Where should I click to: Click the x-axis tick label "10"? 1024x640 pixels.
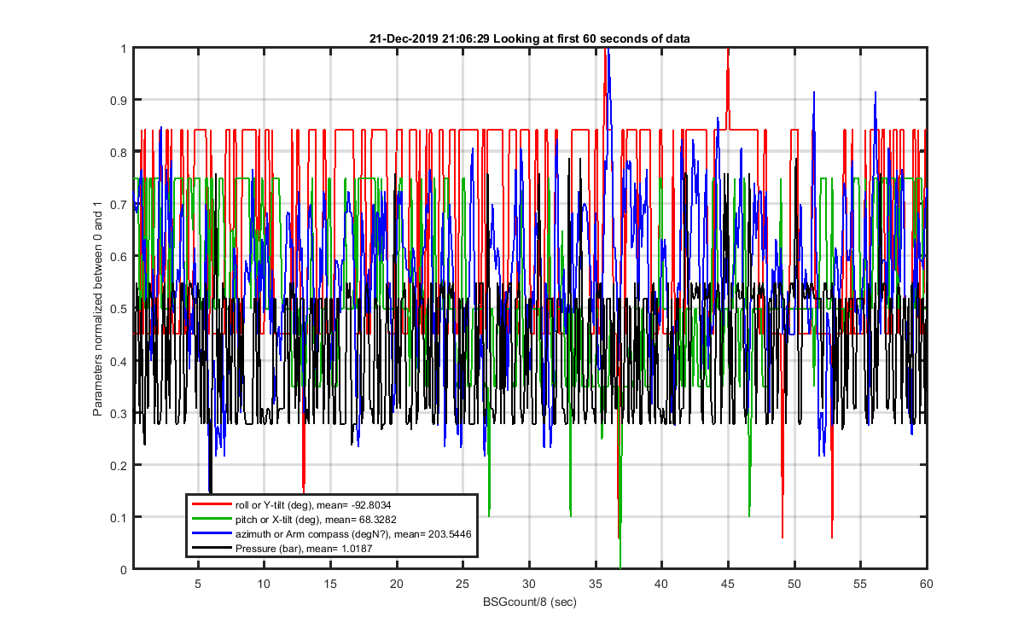coord(265,584)
